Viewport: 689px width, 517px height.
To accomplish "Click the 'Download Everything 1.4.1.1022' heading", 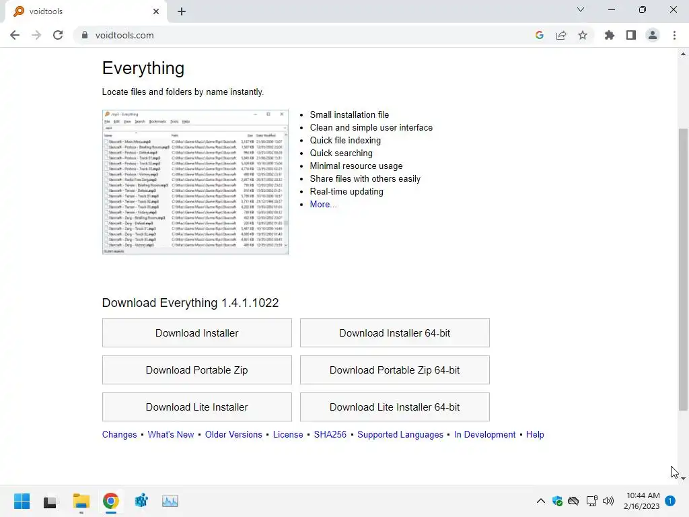I will (x=190, y=303).
